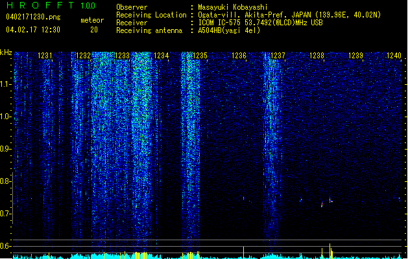This screenshot has width=408, height=259.
Task: Click the Receiving antenna label
Action: tap(149, 30)
